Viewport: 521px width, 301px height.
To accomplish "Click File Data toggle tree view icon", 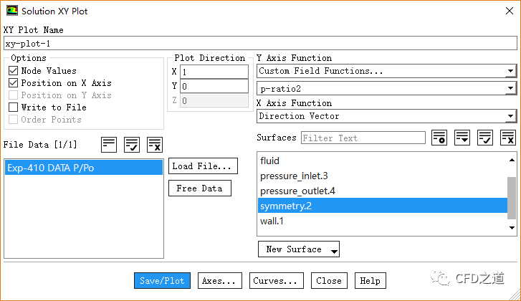I will point(109,145).
